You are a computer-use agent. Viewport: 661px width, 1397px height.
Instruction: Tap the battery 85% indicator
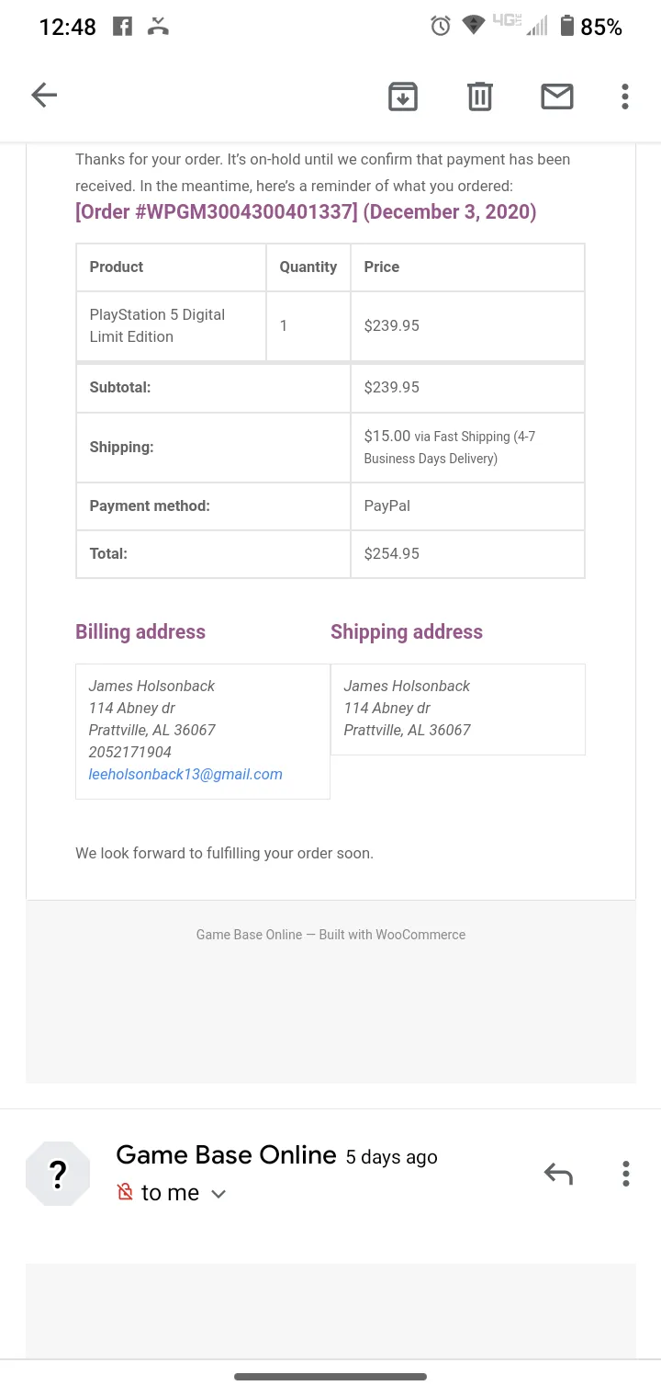click(x=590, y=27)
